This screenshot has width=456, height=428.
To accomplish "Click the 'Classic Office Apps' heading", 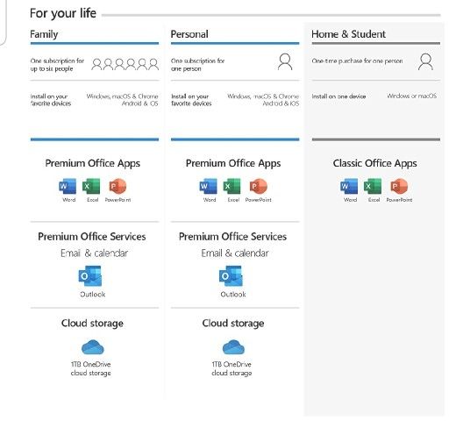I will (374, 163).
